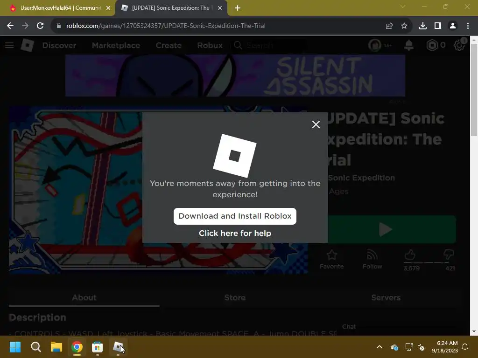Open Roblox notifications bell
Image resolution: width=478 pixels, height=358 pixels.
click(x=409, y=45)
